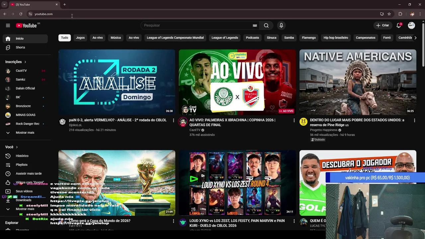Open Progetto Happiness channel name link
The image size is (425, 239).
324,130
